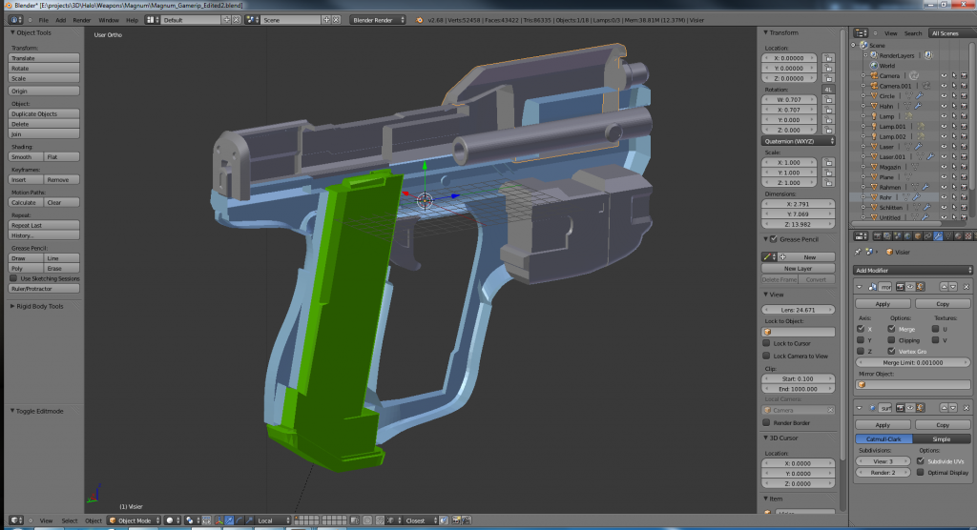Image resolution: width=977 pixels, height=530 pixels.
Task: Check Lock Camera to View
Action: click(766, 356)
